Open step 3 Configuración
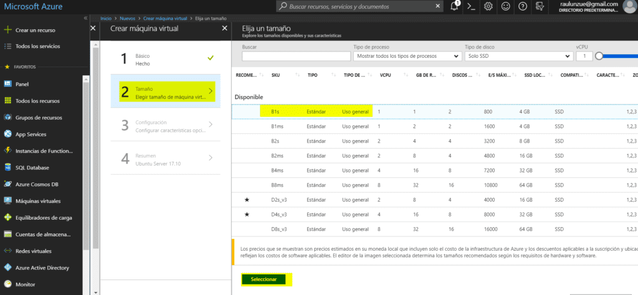This screenshot has height=295, width=638. pos(166,125)
